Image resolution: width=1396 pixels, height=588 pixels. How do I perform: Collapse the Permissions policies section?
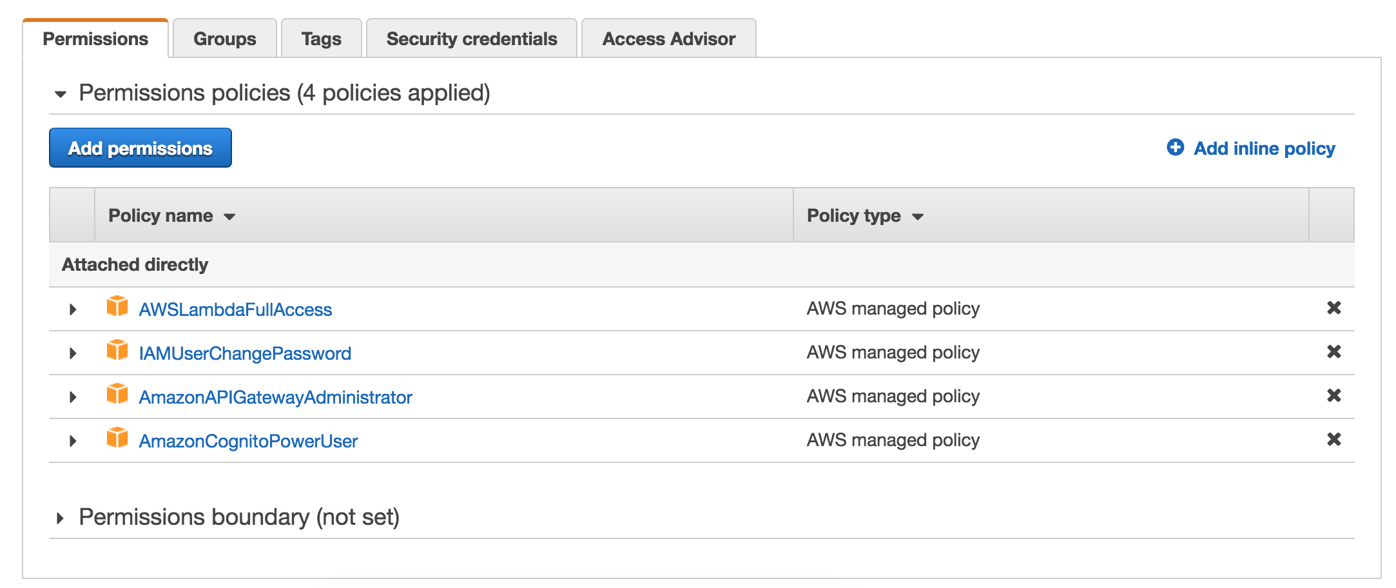pos(60,93)
